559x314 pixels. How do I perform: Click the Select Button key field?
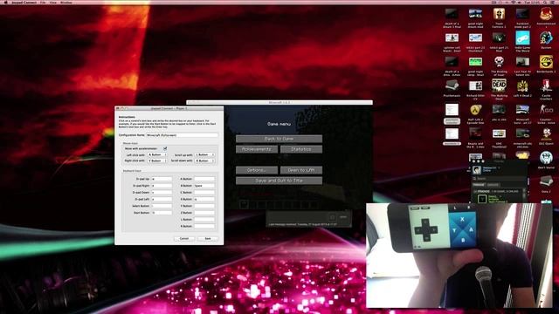point(162,206)
